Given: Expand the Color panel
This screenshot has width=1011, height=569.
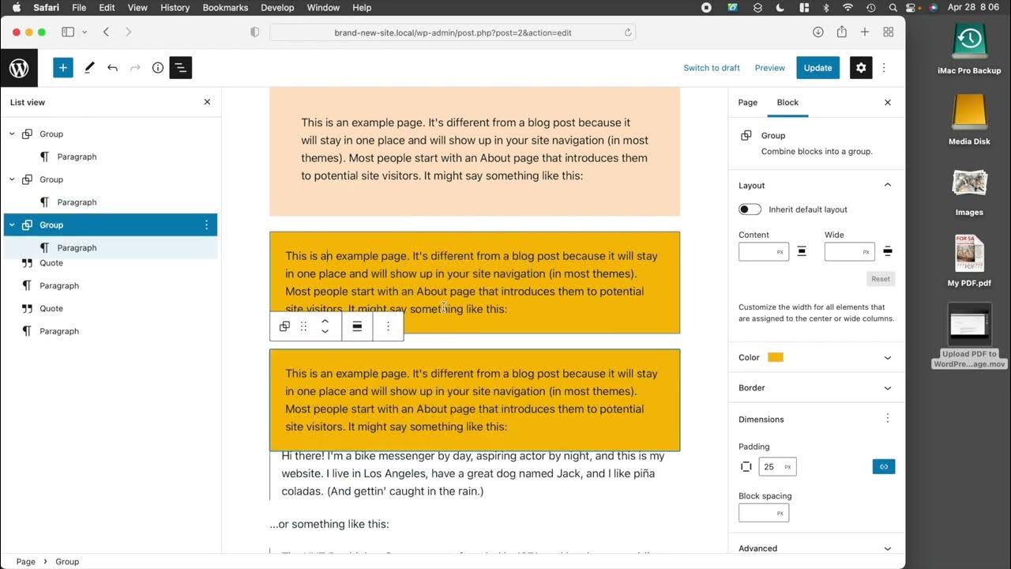Looking at the screenshot, I should pos(888,357).
